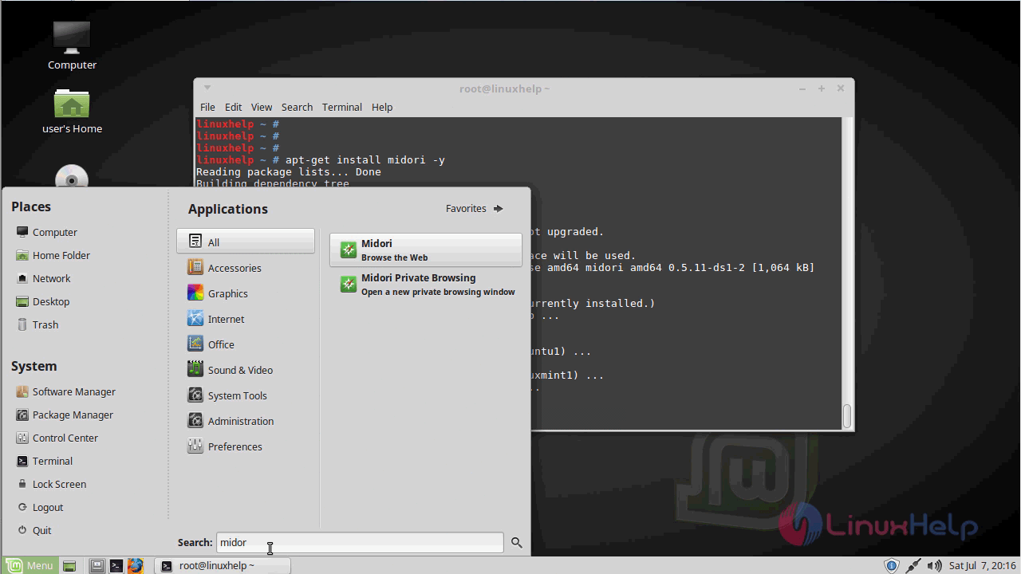The image size is (1021, 574).
Task: Launch Package Manager
Action: tap(64, 415)
